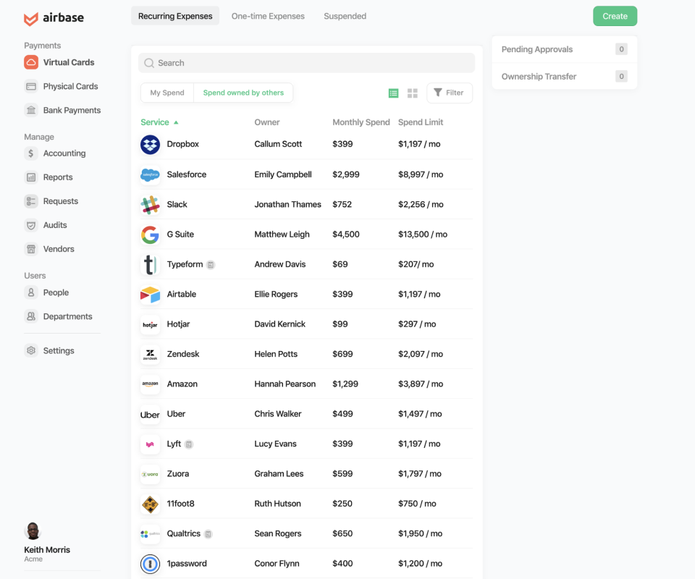Viewport: 695px width, 579px height.
Task: Click in the Search field
Action: [306, 63]
